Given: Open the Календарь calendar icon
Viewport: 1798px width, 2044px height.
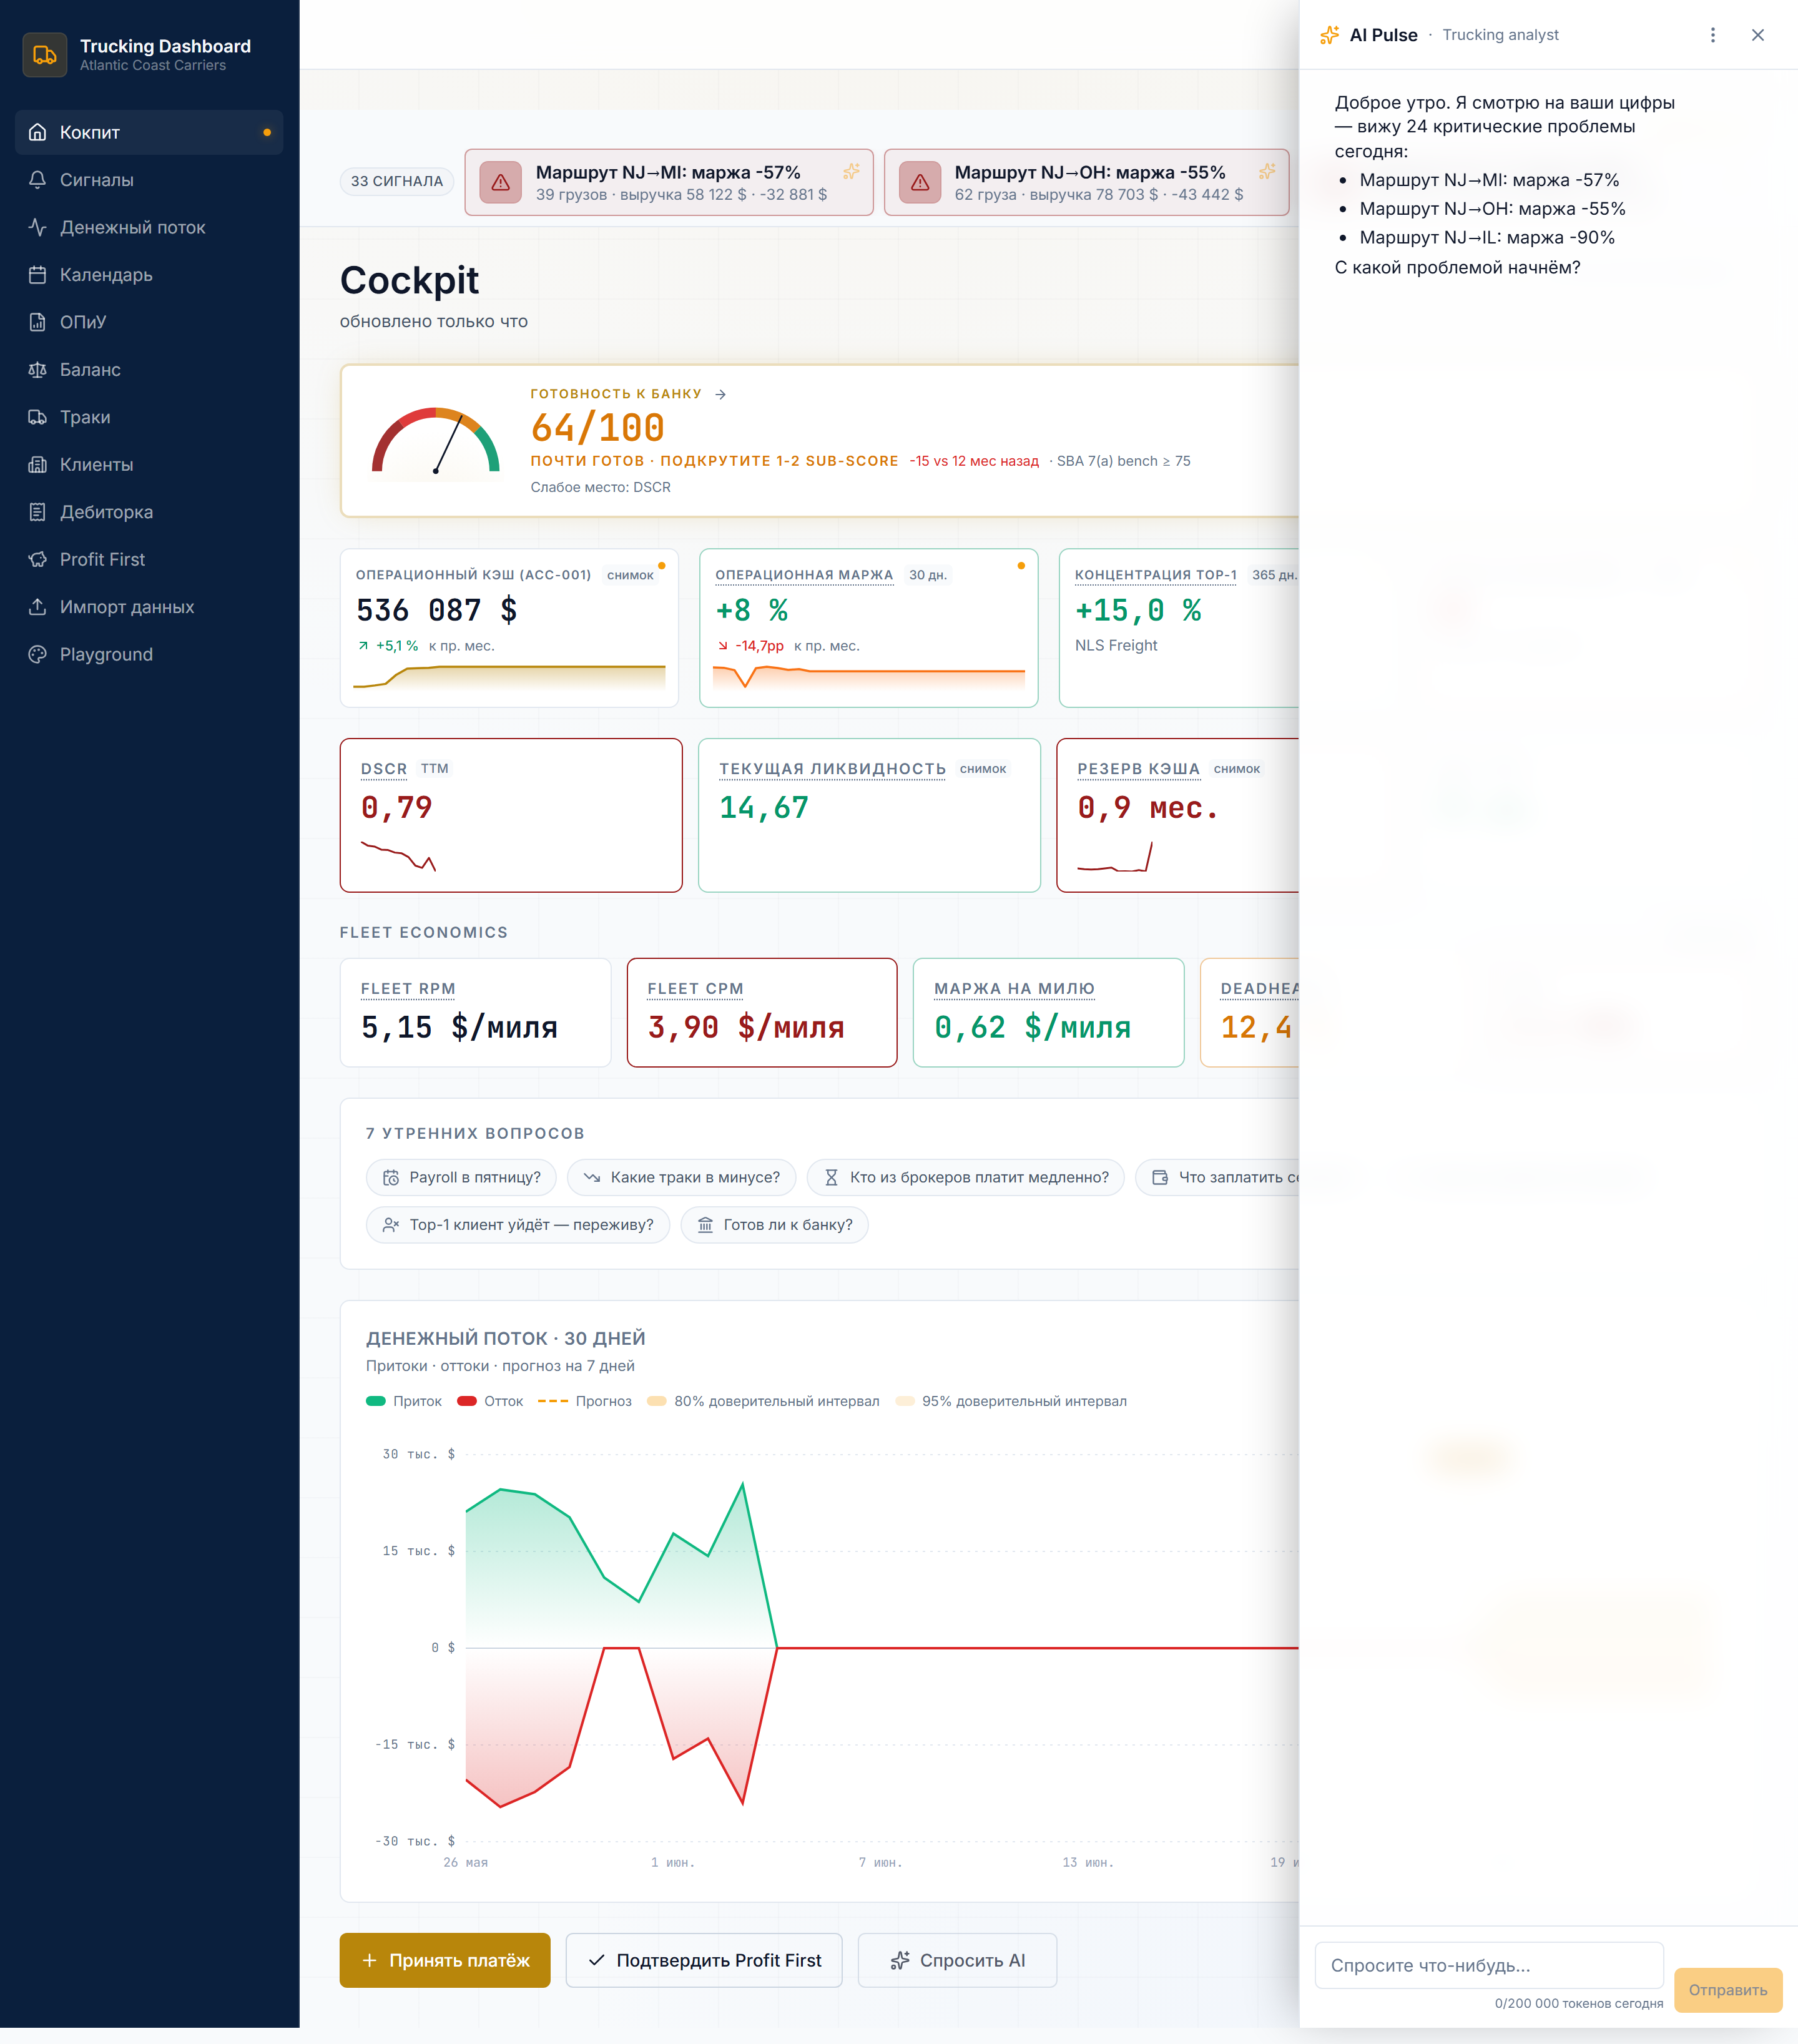Looking at the screenshot, I should 37,275.
